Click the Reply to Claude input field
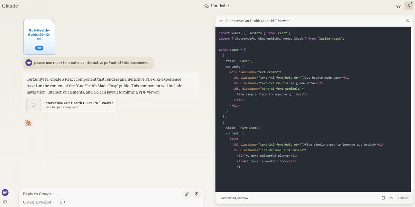Image resolution: width=415 pixels, height=207 pixels. click(100, 194)
